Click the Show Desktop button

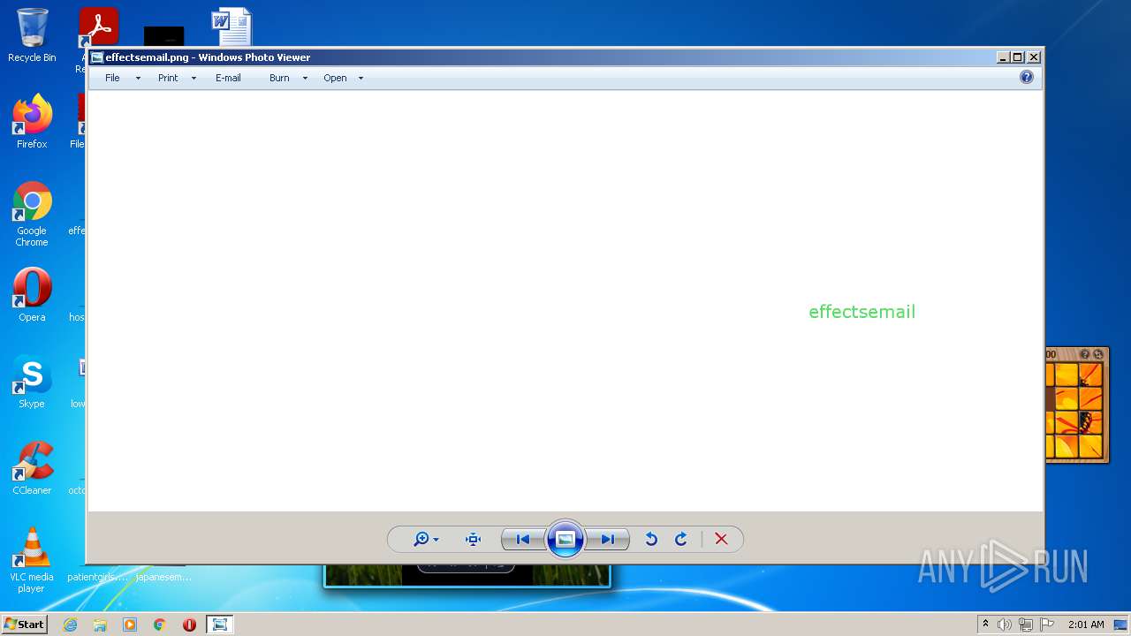coord(1121,625)
